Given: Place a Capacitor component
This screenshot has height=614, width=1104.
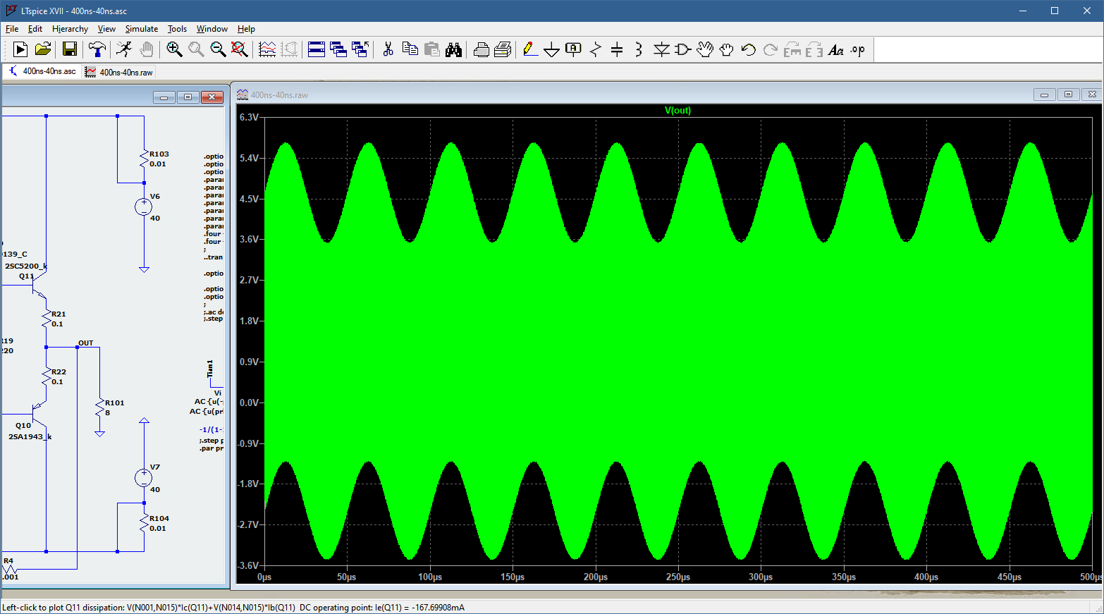Looking at the screenshot, I should [617, 49].
